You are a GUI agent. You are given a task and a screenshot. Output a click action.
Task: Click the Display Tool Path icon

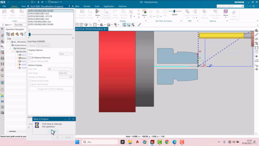[x=106, y=14]
